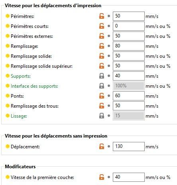Click the yellow mode dot before Périmètres

click(x=8, y=16)
